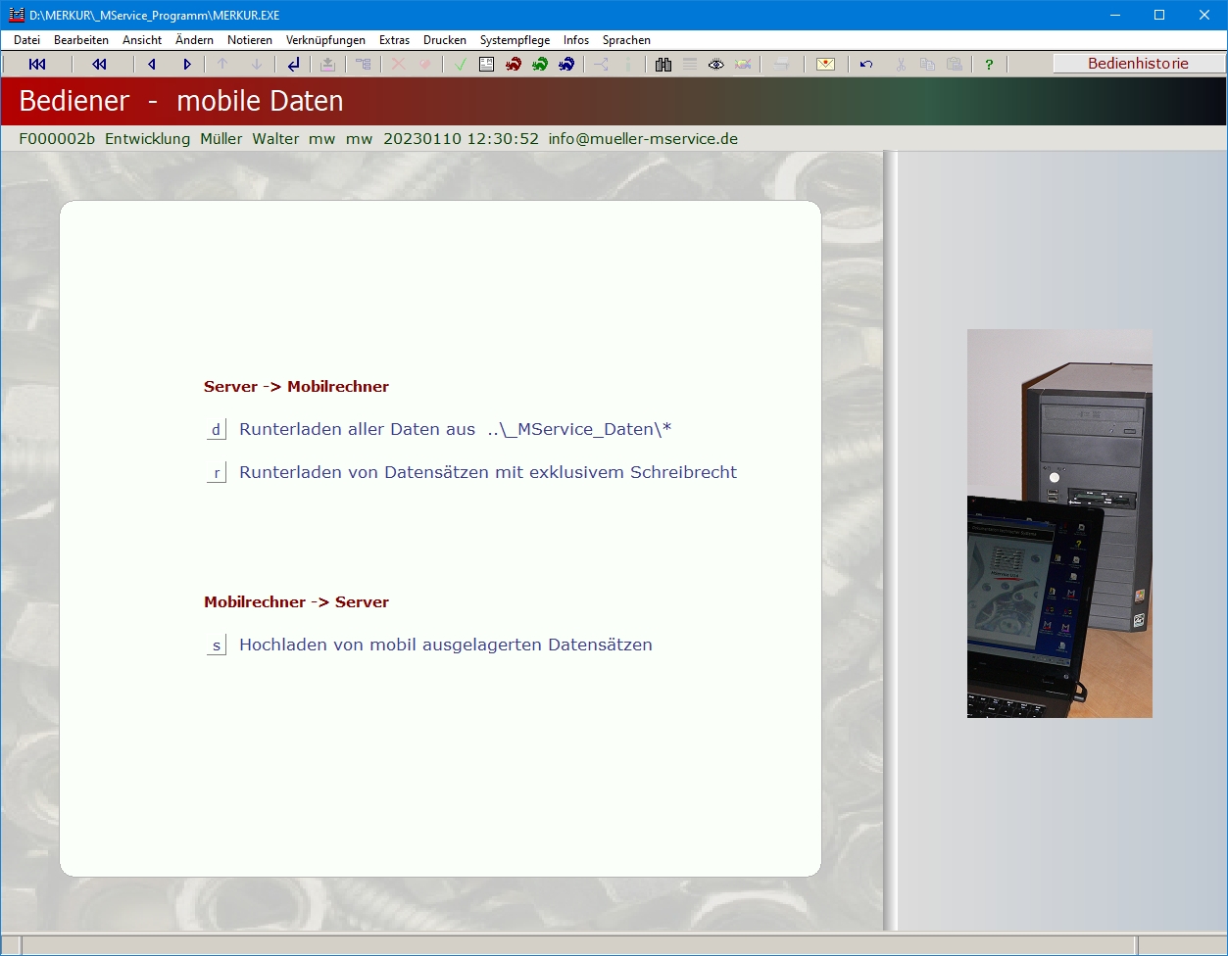The width and height of the screenshot is (1228, 956).
Task: Click the crossed-out colored lines icon
Action: click(744, 65)
